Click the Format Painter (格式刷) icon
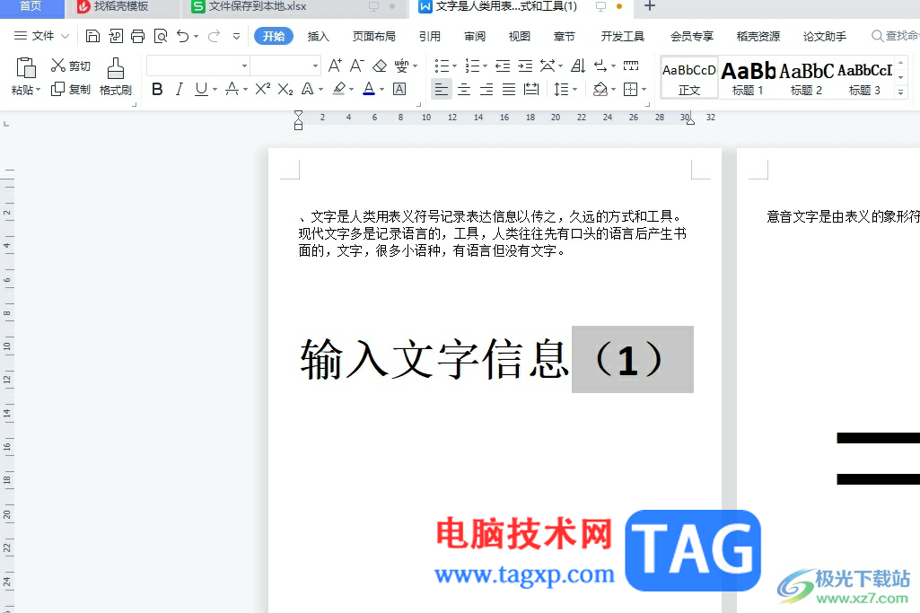920x613 pixels. pyautogui.click(x=115, y=68)
